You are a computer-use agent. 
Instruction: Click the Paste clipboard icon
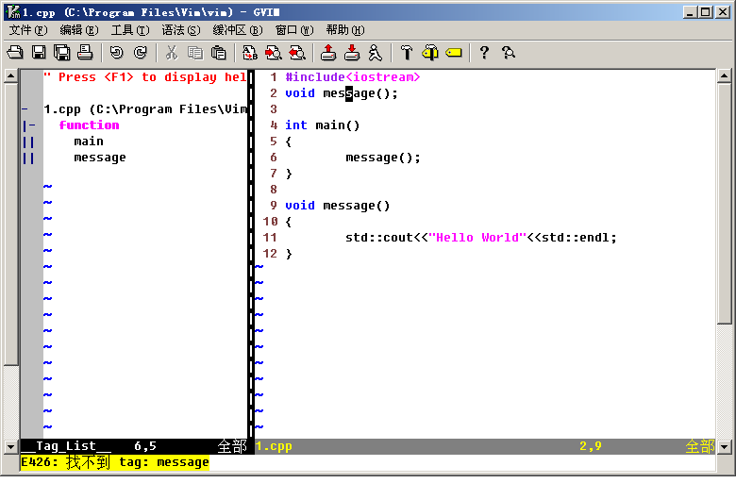click(218, 52)
